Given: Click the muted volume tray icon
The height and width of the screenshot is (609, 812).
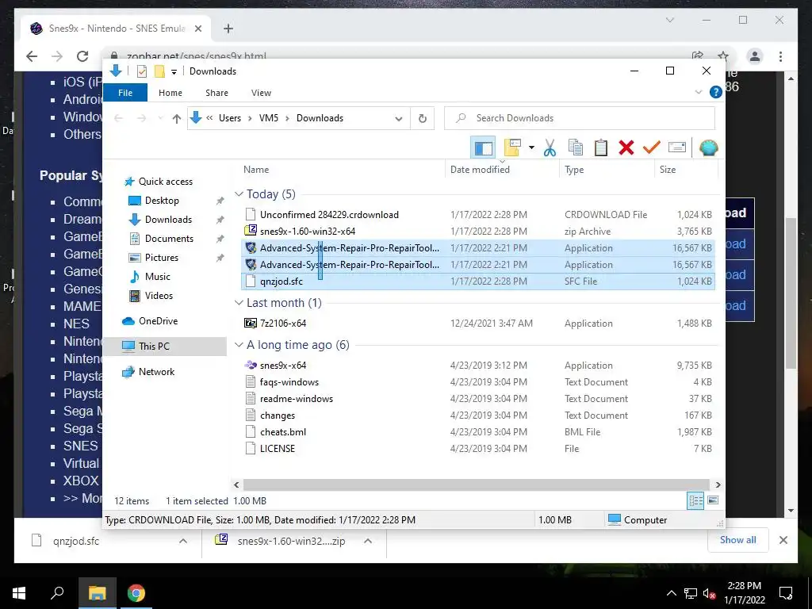Looking at the screenshot, I should tap(709, 593).
